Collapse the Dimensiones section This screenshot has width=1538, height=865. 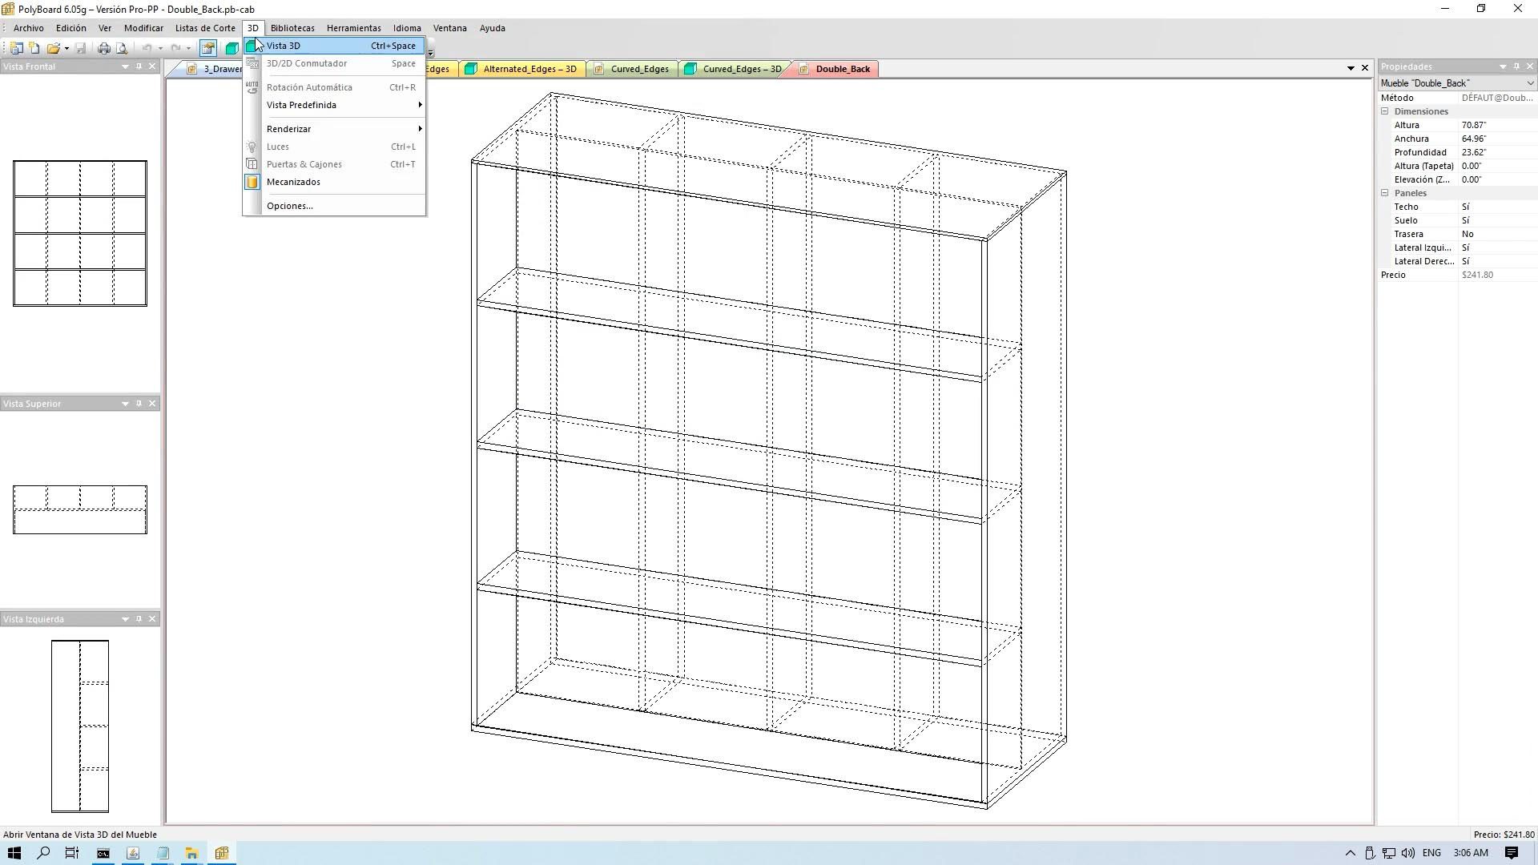(x=1384, y=111)
